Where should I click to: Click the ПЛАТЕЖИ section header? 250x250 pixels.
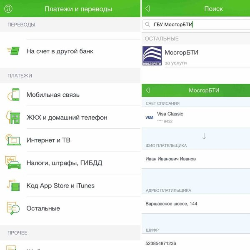tap(20, 75)
